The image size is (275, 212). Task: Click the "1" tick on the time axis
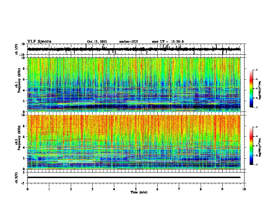point(49,189)
